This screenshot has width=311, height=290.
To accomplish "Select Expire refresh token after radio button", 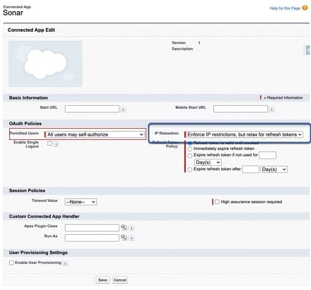I will (191, 169).
